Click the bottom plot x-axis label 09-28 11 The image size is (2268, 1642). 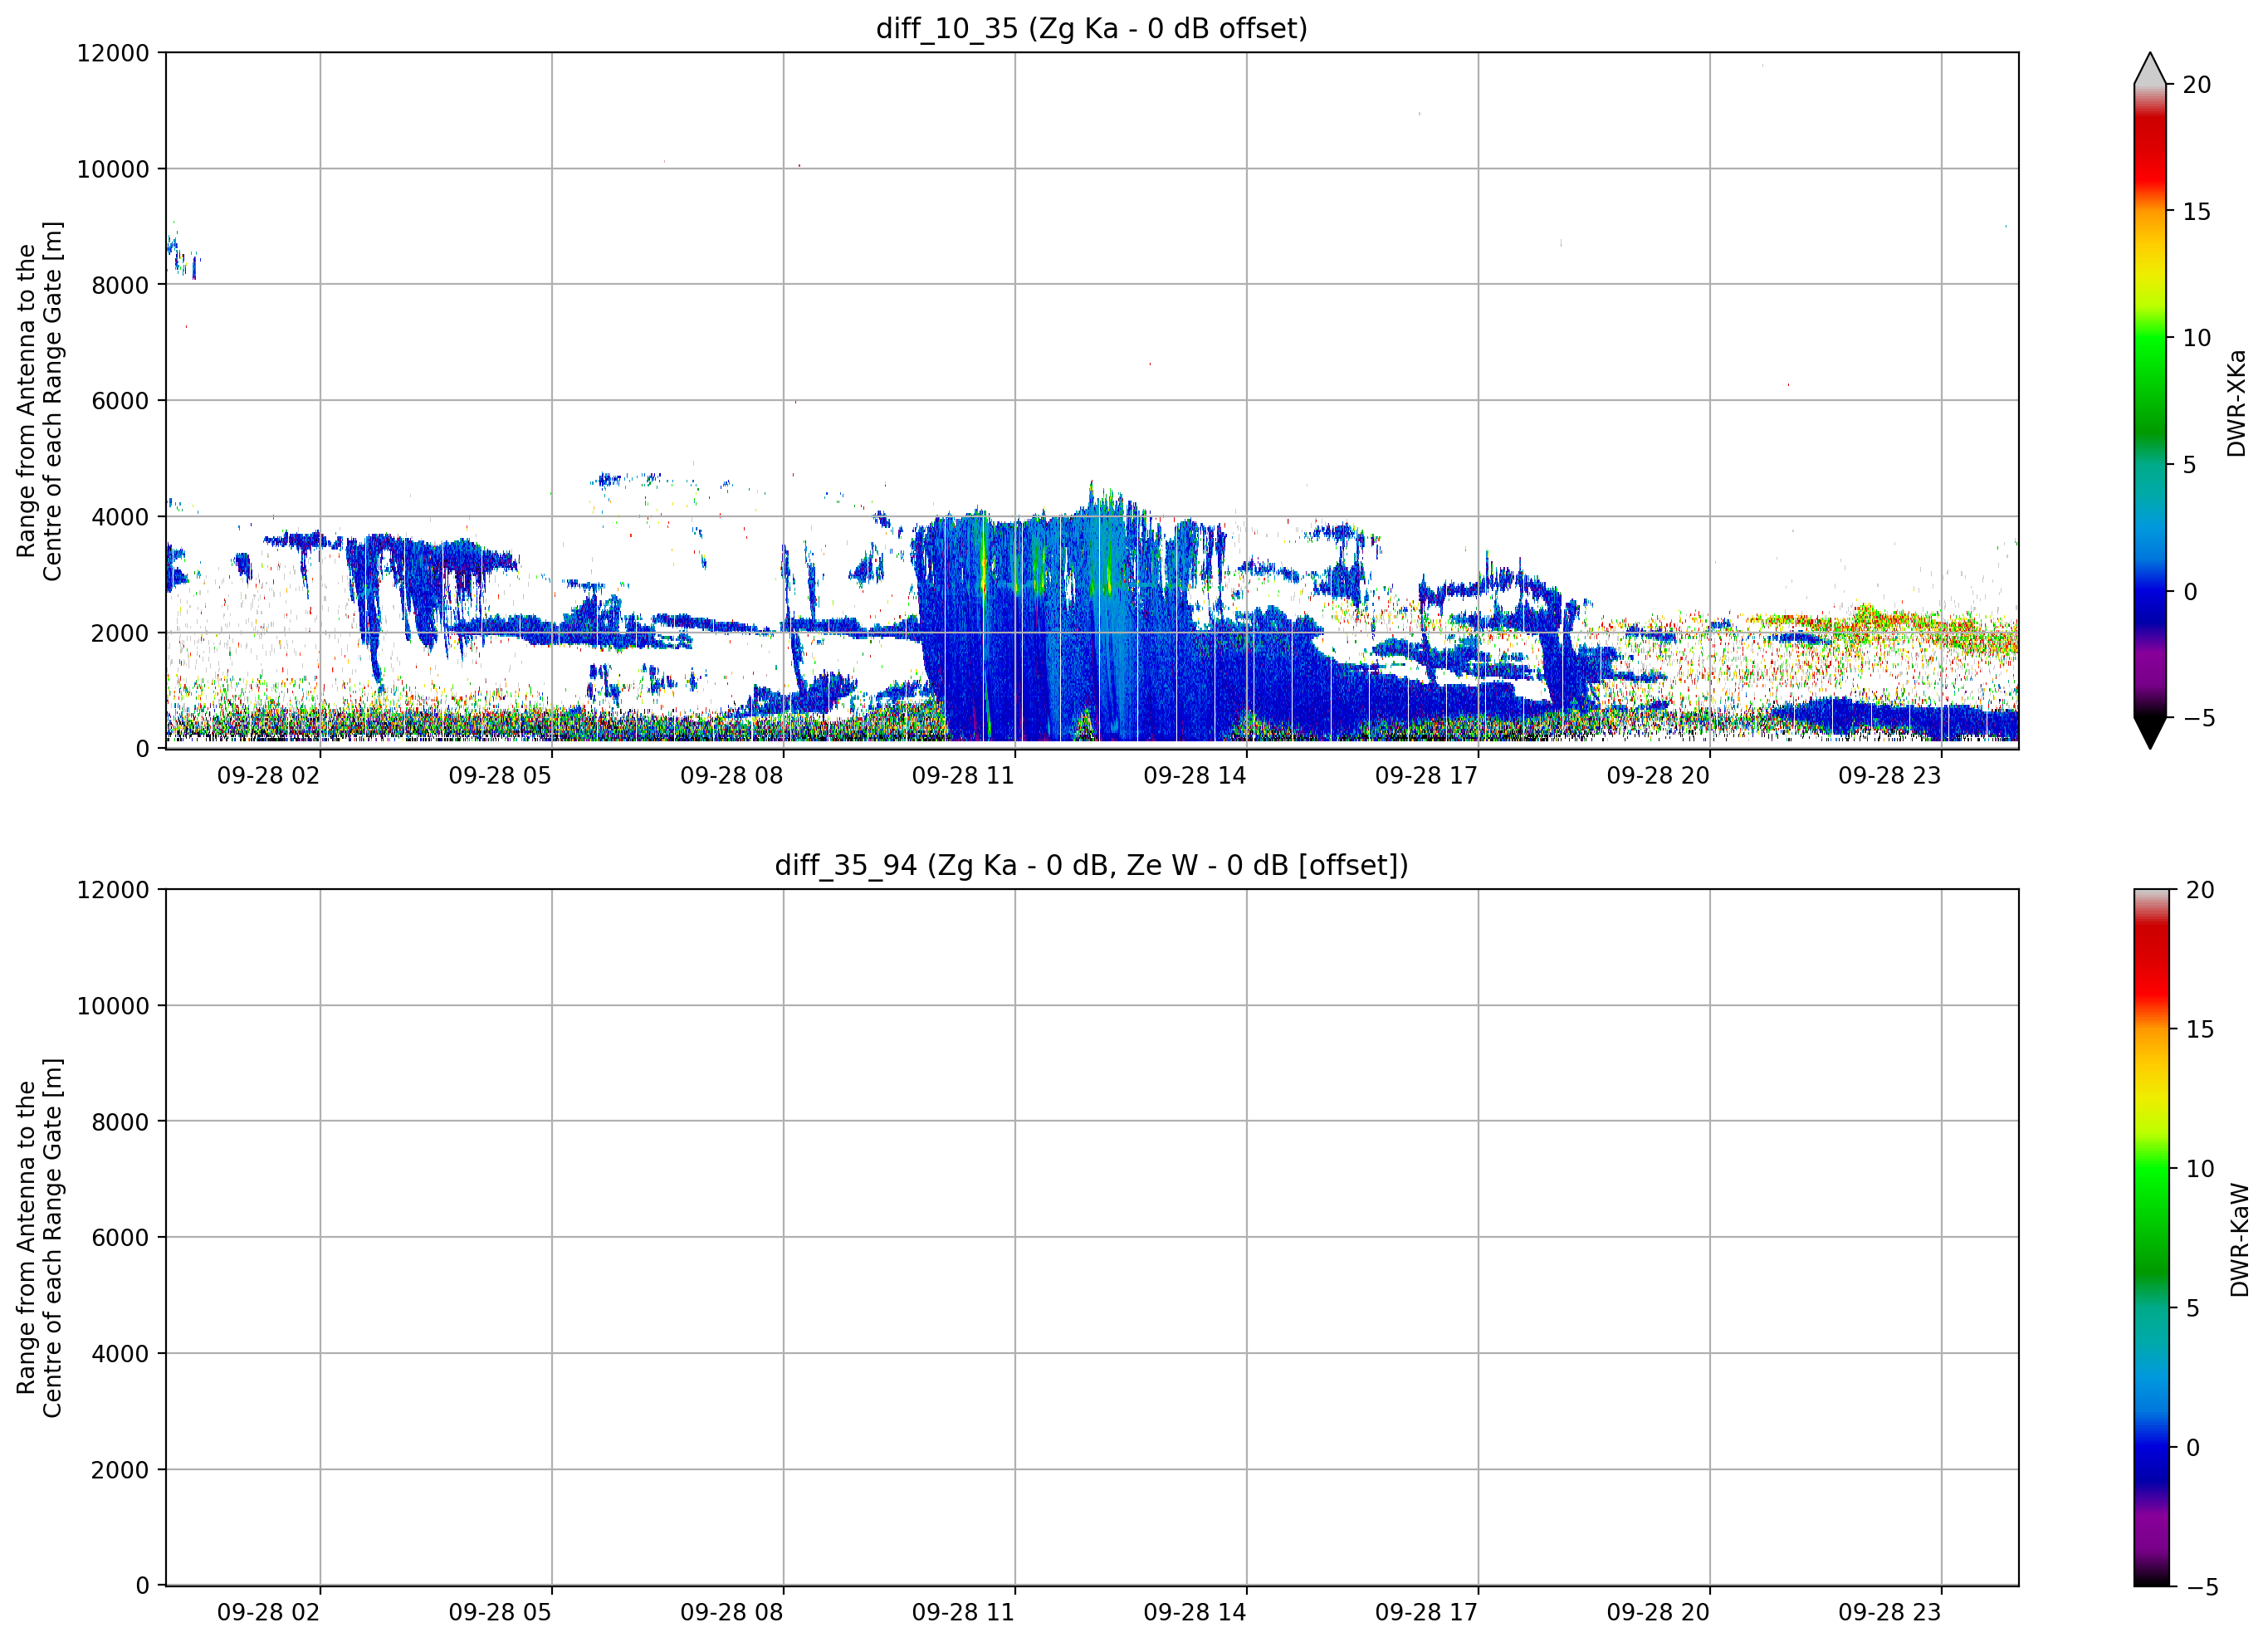963,1612
